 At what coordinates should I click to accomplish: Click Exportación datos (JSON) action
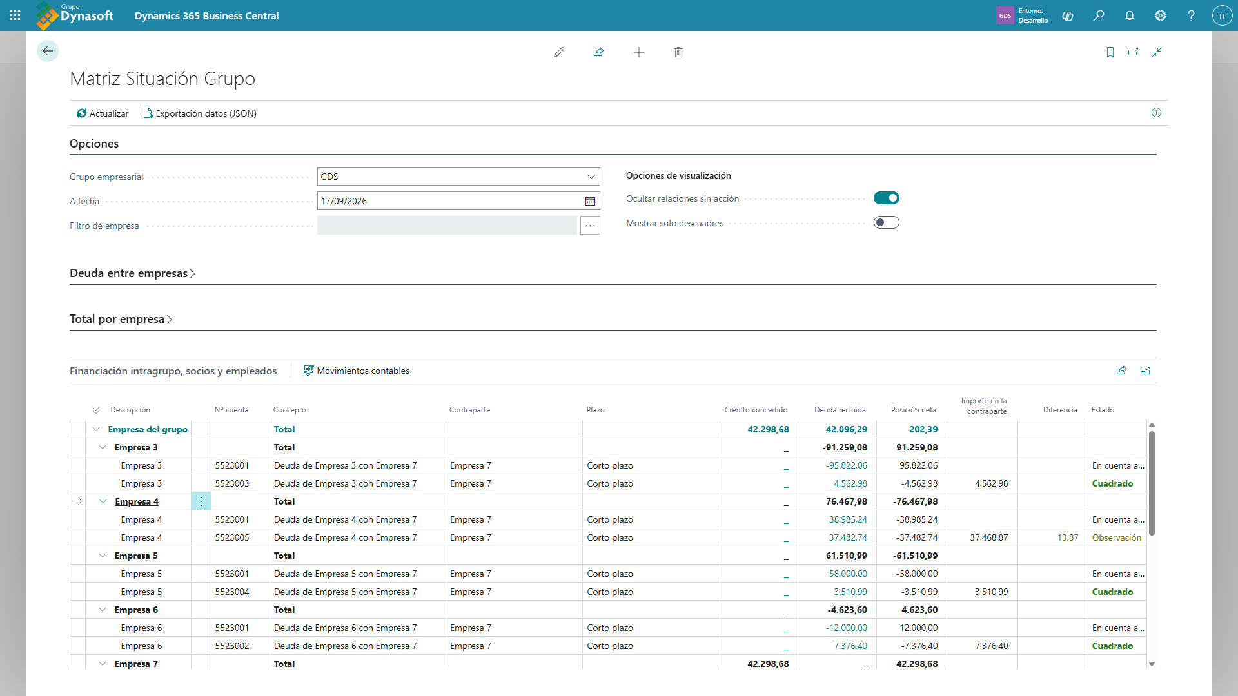click(x=200, y=113)
